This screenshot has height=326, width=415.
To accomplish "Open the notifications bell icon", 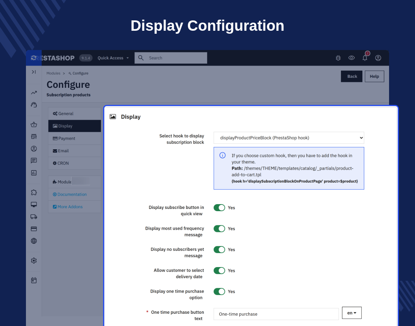I will 365,58.
